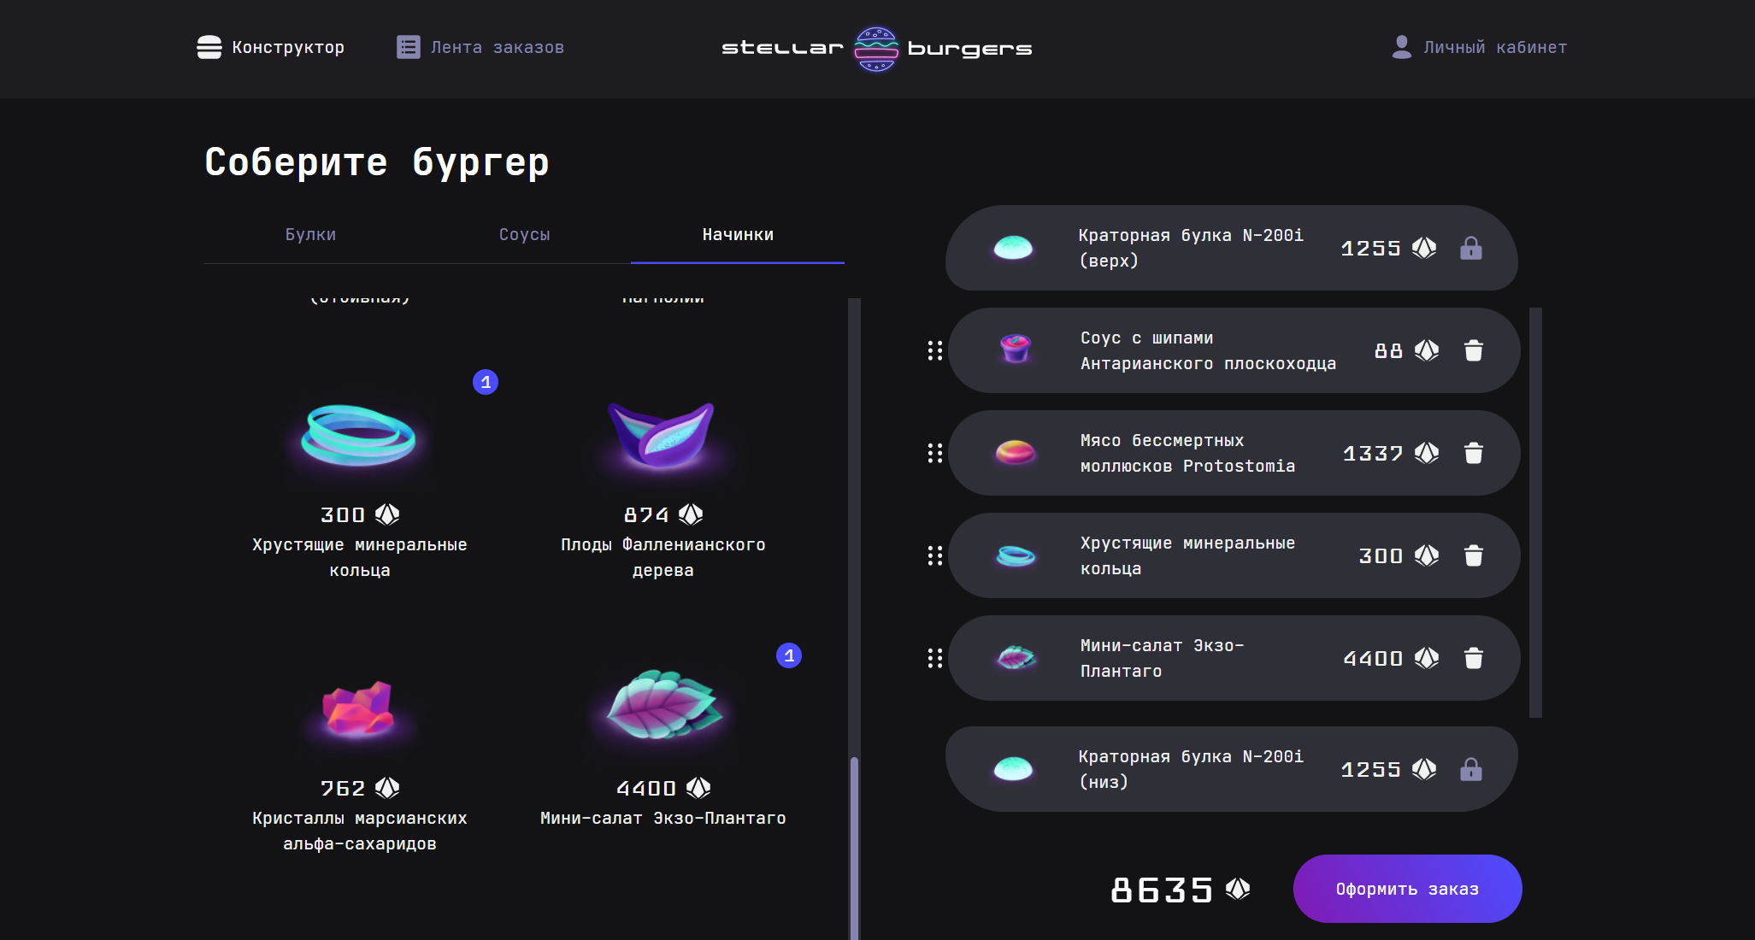This screenshot has height=940, width=1755.
Task: Delete the Соус с шипами Антарианского плоскоходца ingredient
Action: click(x=1473, y=350)
